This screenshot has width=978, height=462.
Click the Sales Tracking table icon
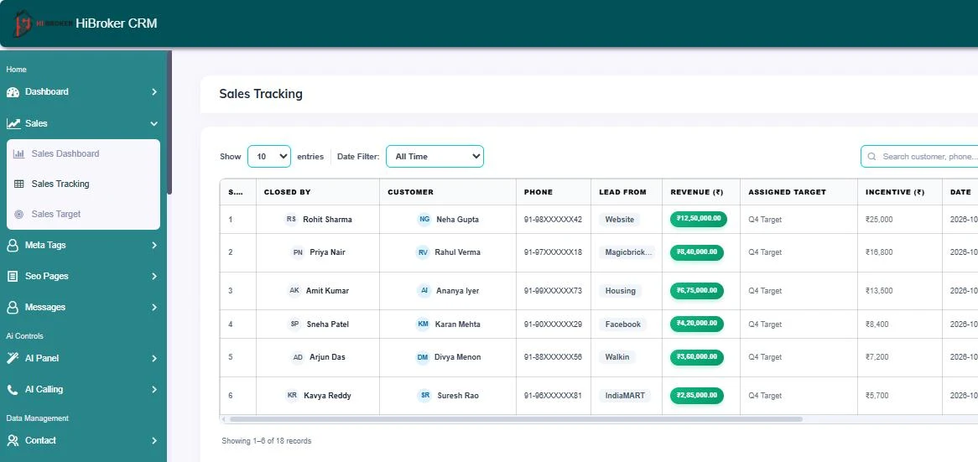click(19, 184)
